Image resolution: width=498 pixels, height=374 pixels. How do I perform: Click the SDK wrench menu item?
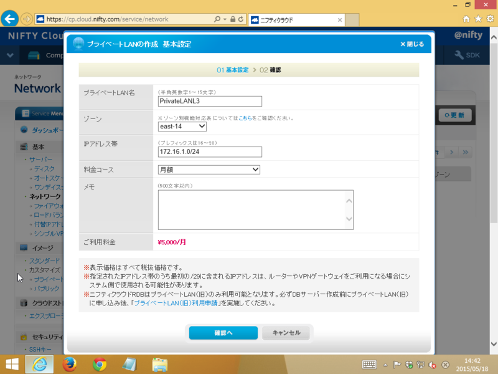[x=467, y=55]
